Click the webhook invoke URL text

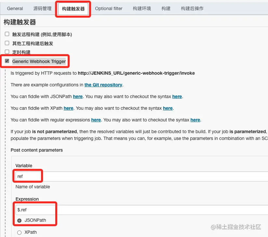[136, 73]
